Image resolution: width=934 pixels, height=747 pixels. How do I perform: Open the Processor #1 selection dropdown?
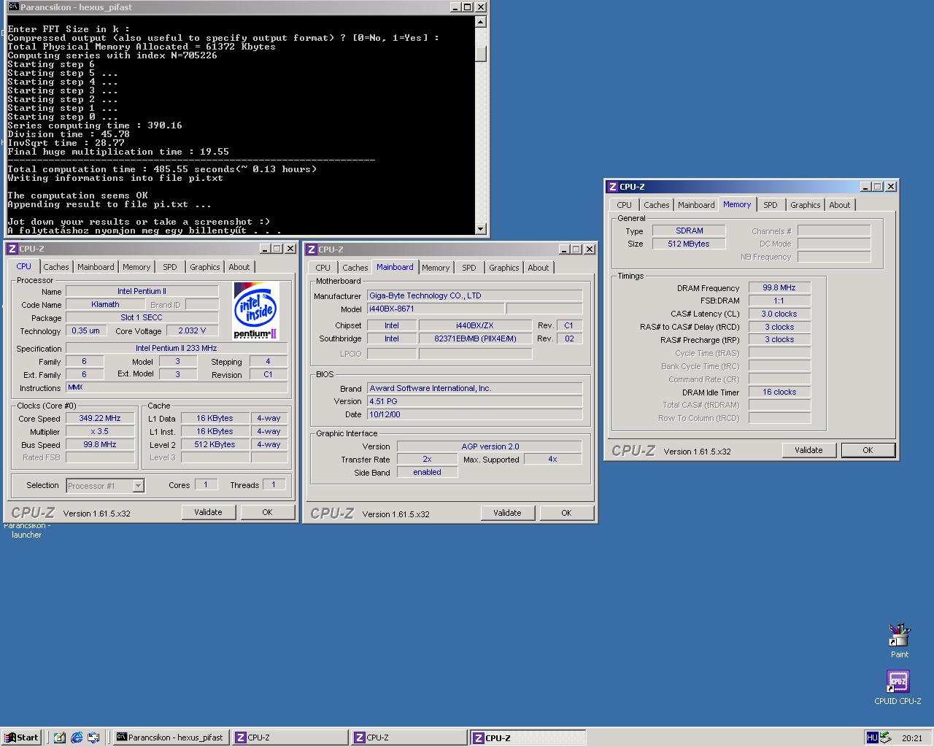(x=138, y=485)
